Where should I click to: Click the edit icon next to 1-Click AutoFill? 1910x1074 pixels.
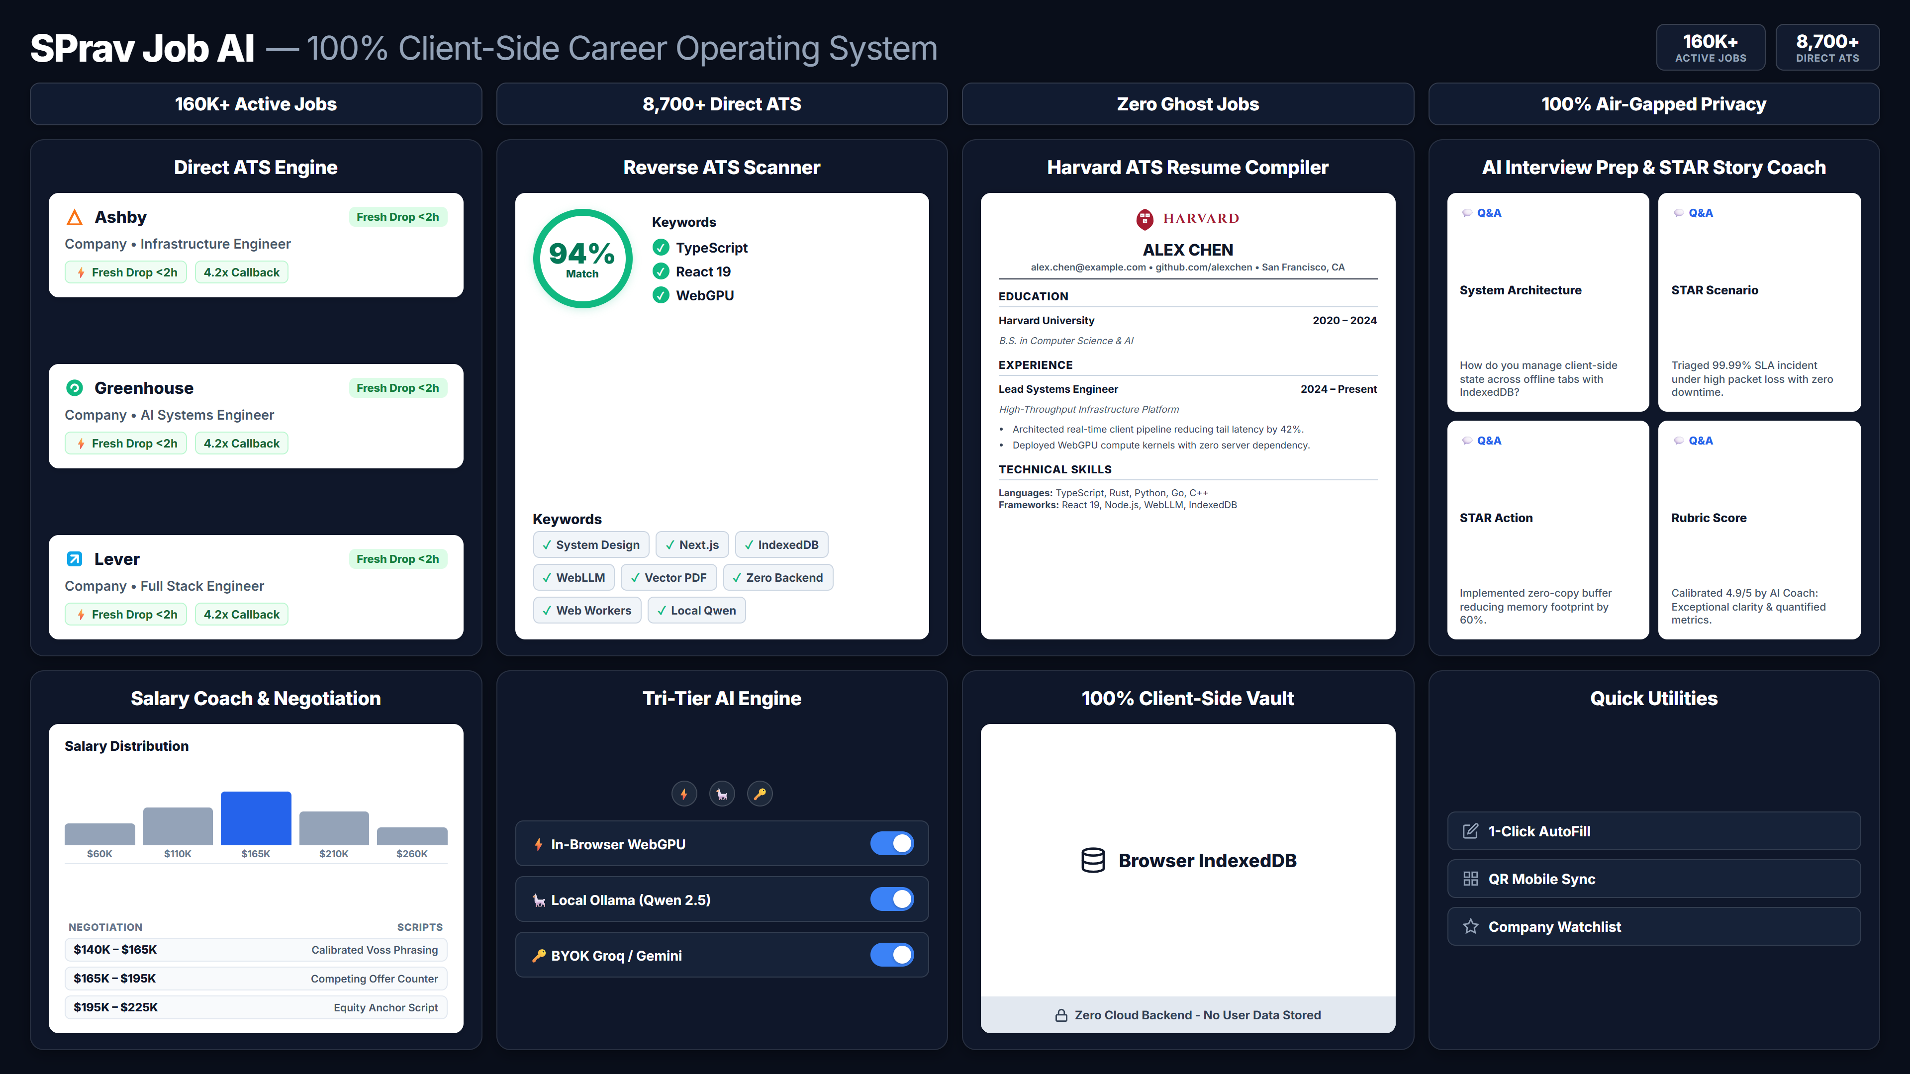pos(1470,831)
